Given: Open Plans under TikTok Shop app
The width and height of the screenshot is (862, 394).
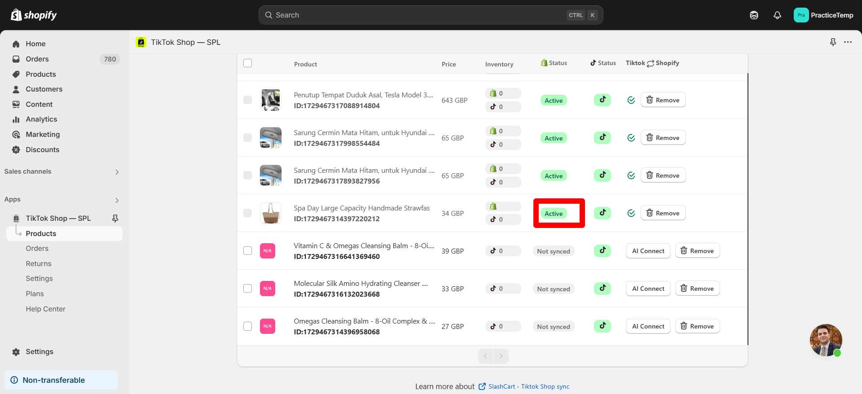Looking at the screenshot, I should point(35,293).
